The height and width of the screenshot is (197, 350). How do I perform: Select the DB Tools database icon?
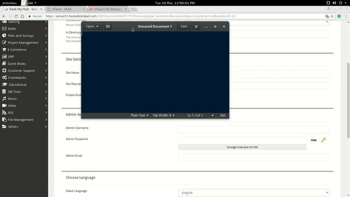(x=4, y=91)
